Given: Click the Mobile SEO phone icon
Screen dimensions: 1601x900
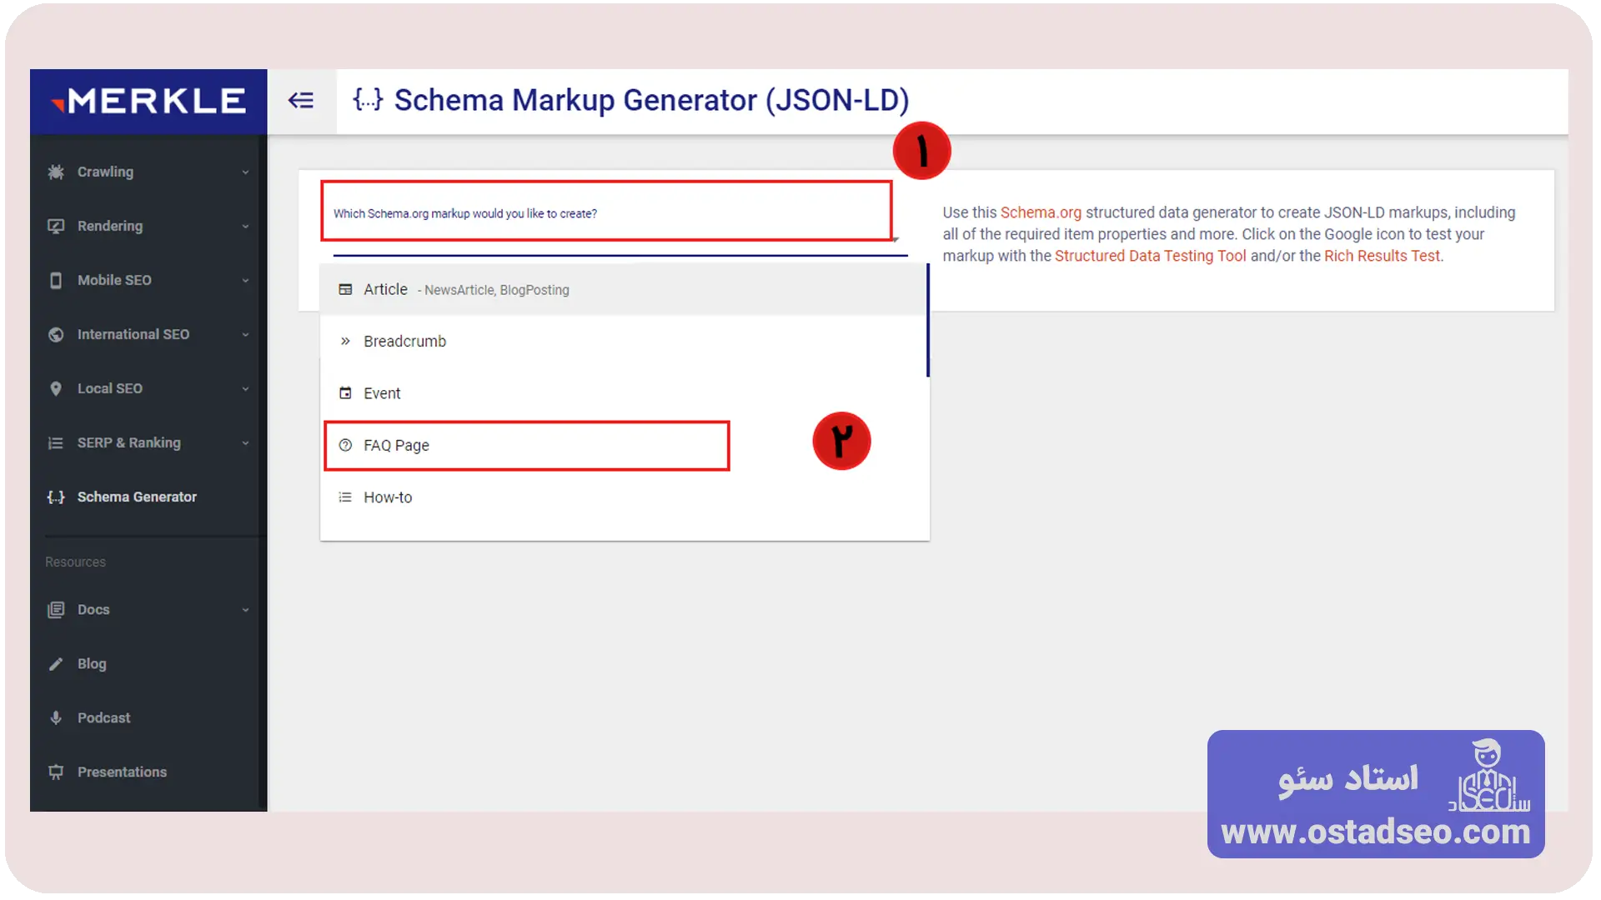Looking at the screenshot, I should click(x=56, y=280).
